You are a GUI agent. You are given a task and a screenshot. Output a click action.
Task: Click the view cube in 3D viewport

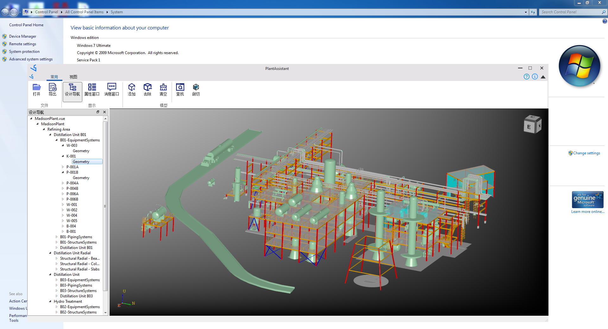532,124
